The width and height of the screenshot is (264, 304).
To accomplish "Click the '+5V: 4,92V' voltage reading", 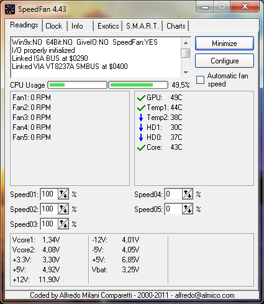I will pyautogui.click(x=36, y=270).
